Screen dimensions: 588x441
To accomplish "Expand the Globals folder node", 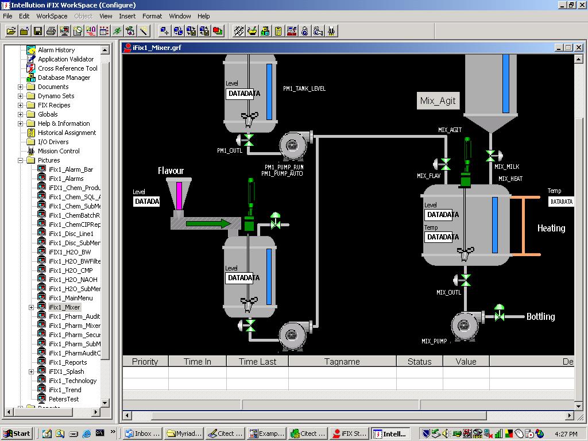I will click(x=21, y=114).
